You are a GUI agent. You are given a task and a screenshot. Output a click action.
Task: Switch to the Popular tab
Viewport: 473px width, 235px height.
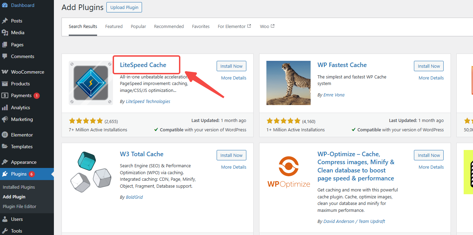coord(138,27)
